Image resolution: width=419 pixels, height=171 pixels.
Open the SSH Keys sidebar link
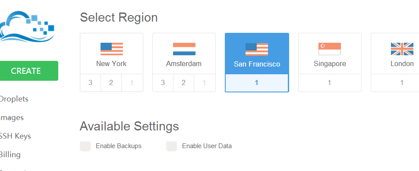15,136
